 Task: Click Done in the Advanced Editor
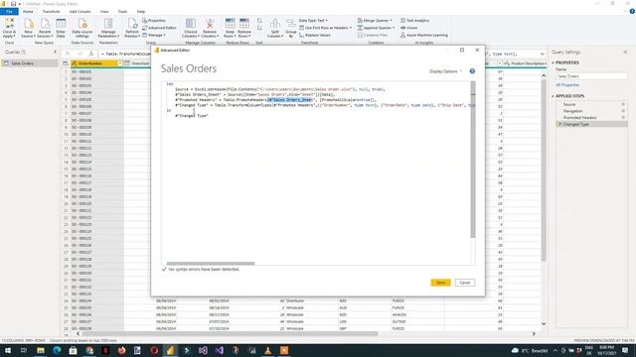click(x=440, y=283)
